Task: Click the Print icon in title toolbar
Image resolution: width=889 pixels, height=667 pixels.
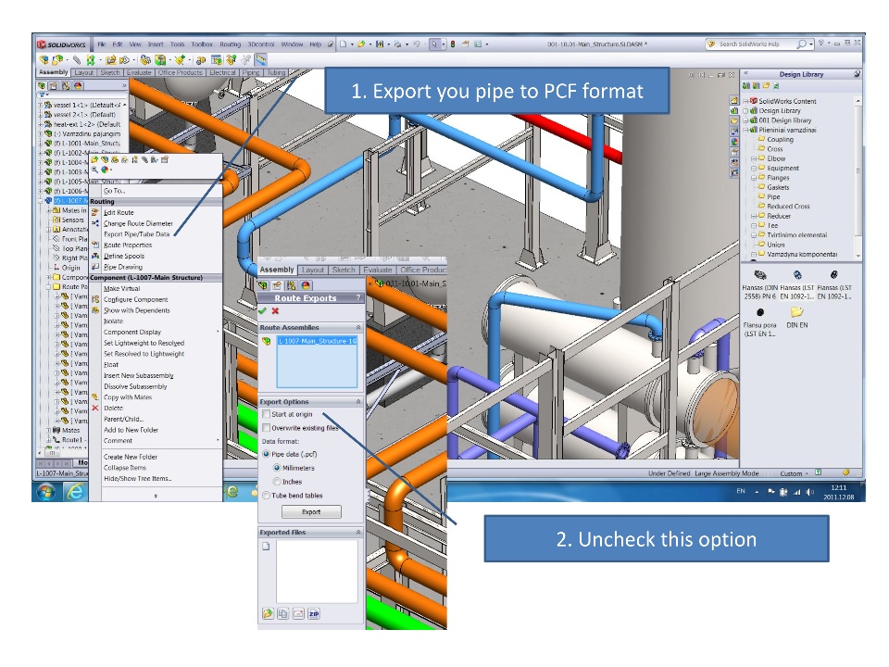Action: point(397,44)
